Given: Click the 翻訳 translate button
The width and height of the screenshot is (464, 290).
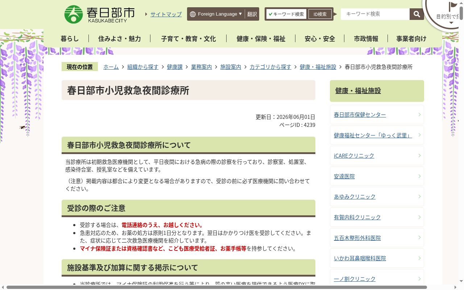Looking at the screenshot, I should [252, 14].
